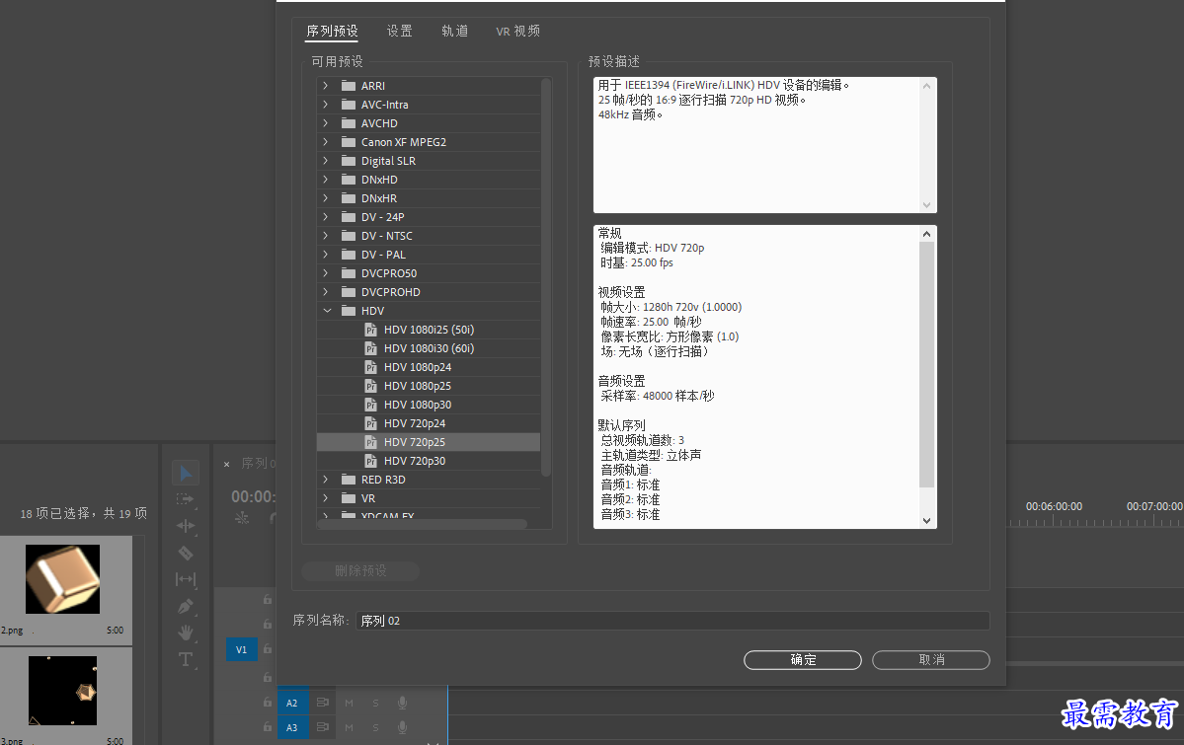Click the HDV 1080p24 preset file icon

(x=370, y=368)
